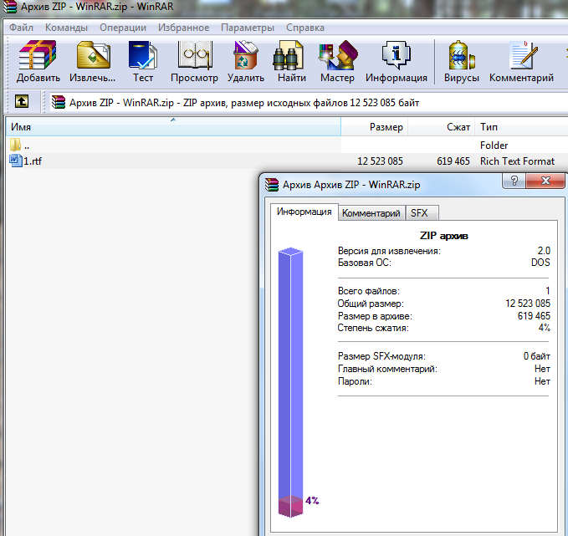Click the help question mark button in dialog

coord(514,181)
